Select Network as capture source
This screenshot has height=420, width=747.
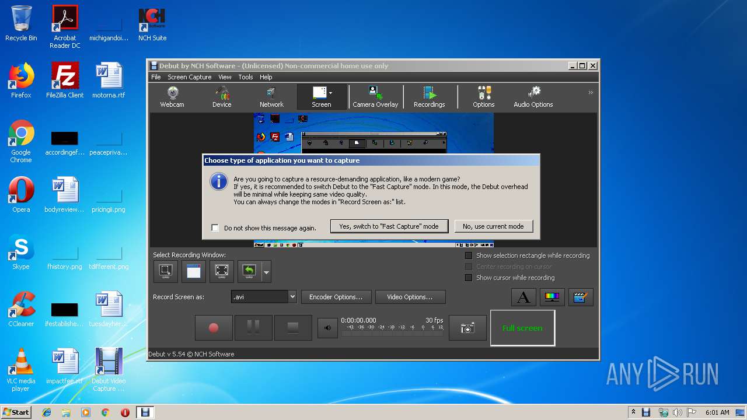(x=271, y=97)
